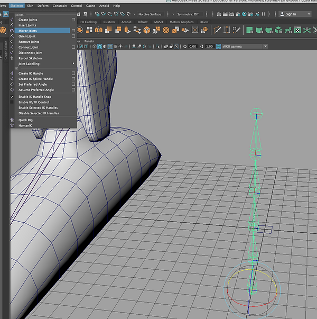Viewport: 317px width, 319px height.
Task: Expand Joint Labelling submenu arrow
Action: click(x=73, y=63)
